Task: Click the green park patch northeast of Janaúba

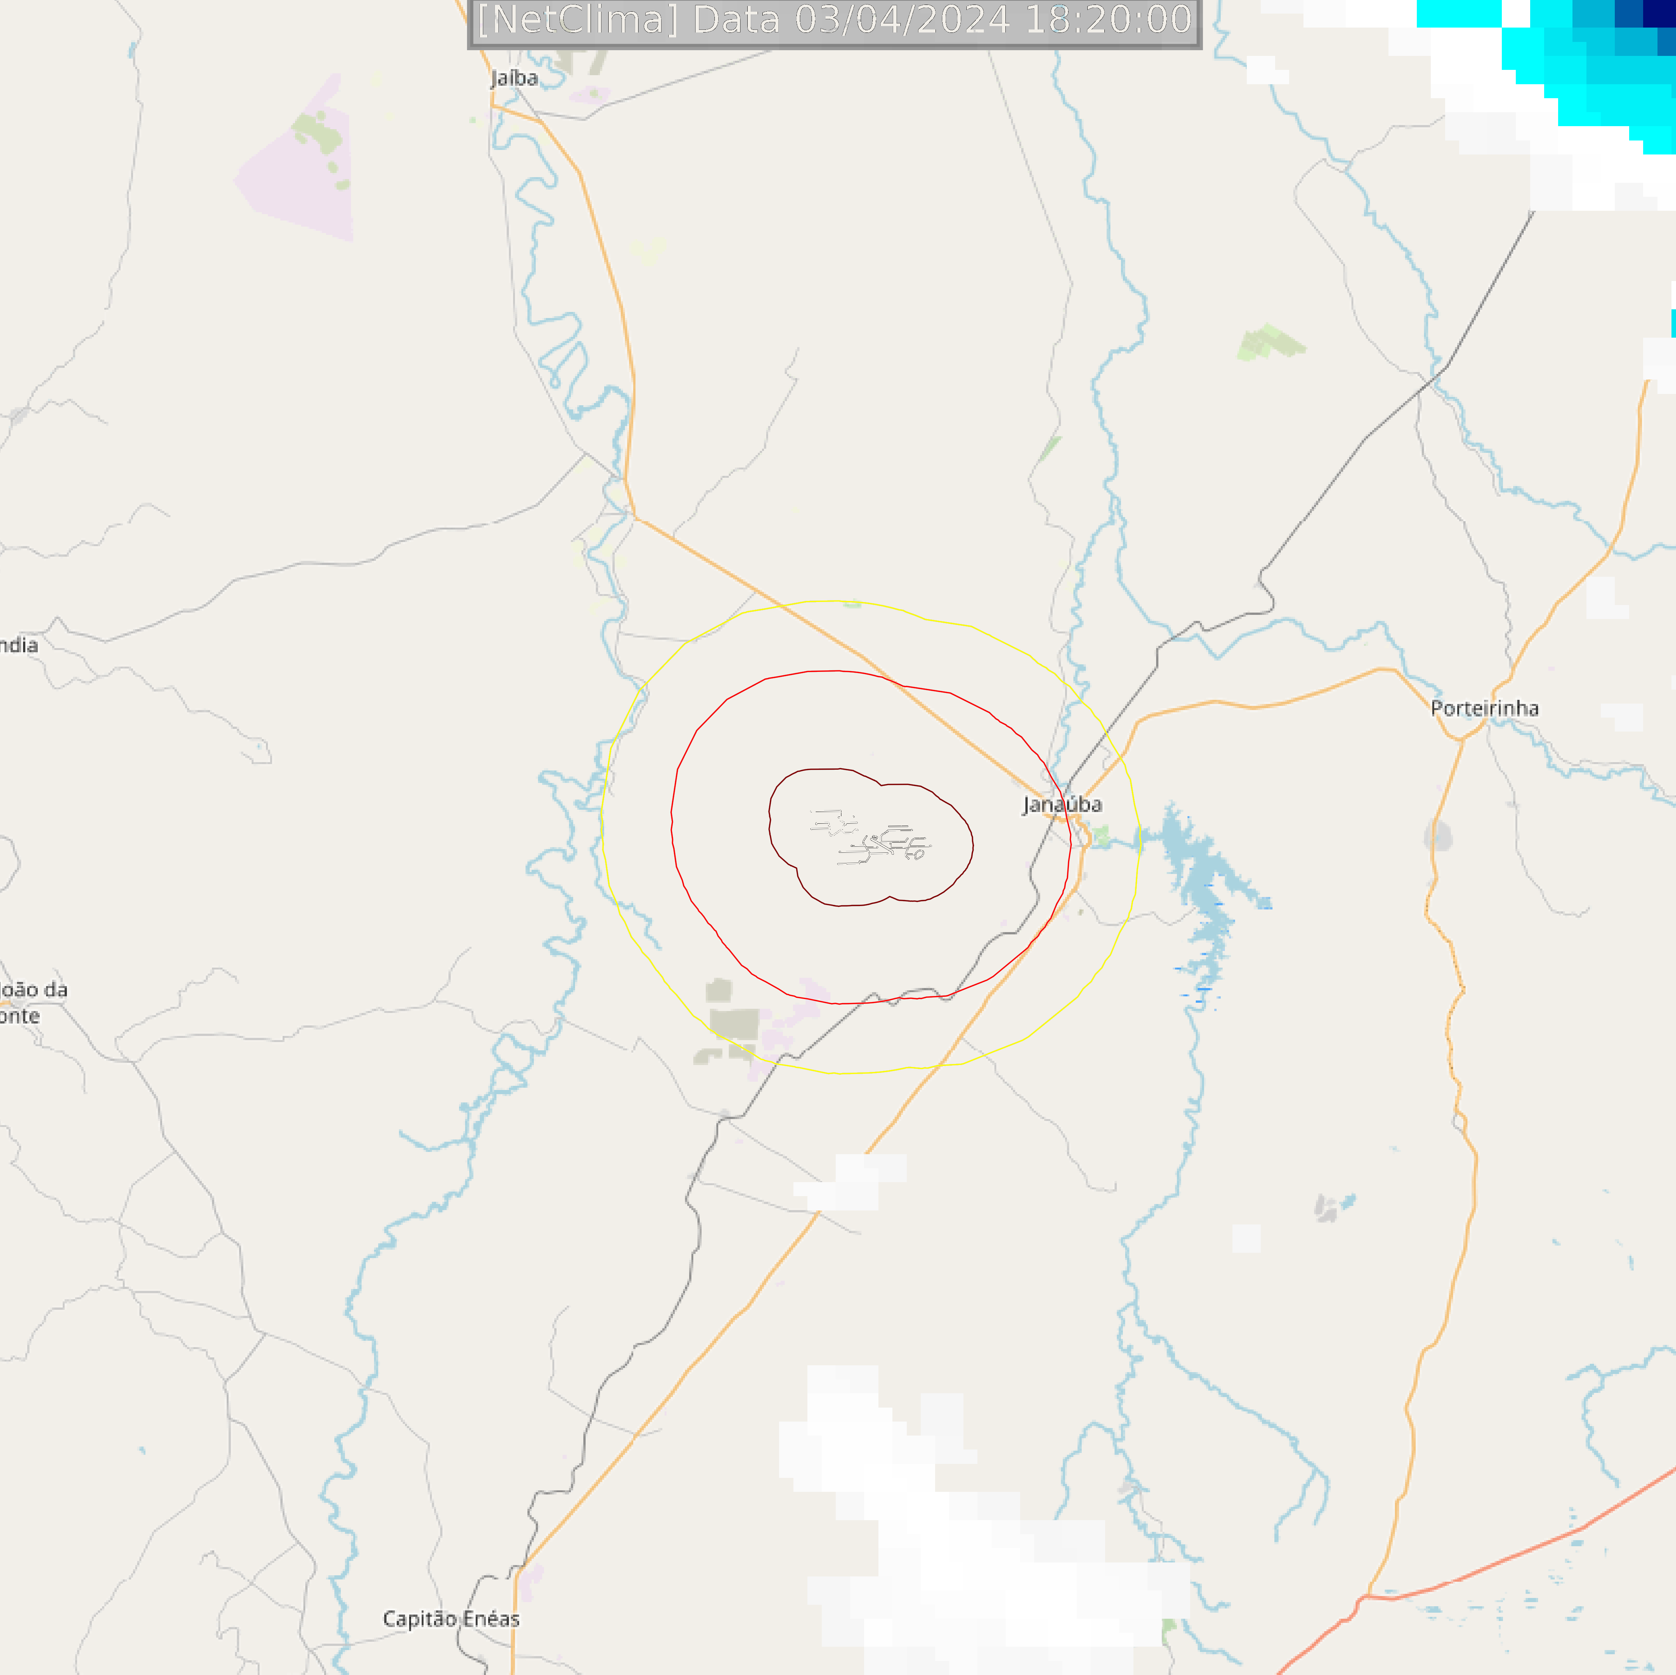Action: tap(1271, 343)
